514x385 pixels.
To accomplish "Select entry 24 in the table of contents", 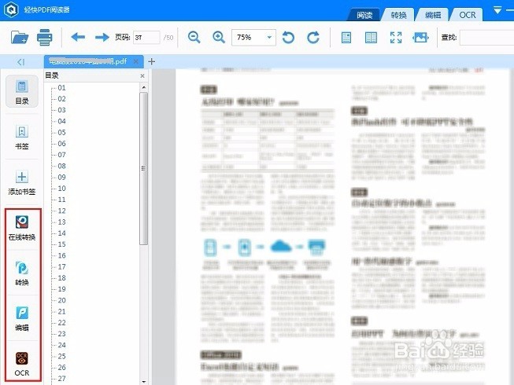I will tap(61, 345).
